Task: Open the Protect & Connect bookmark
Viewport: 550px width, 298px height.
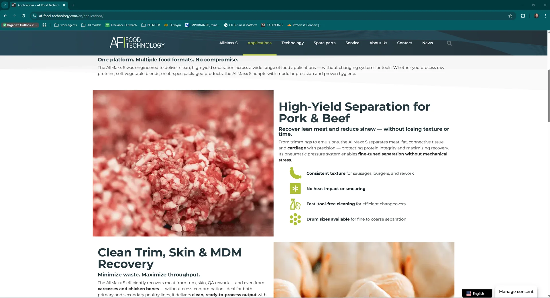Action: click(304, 25)
